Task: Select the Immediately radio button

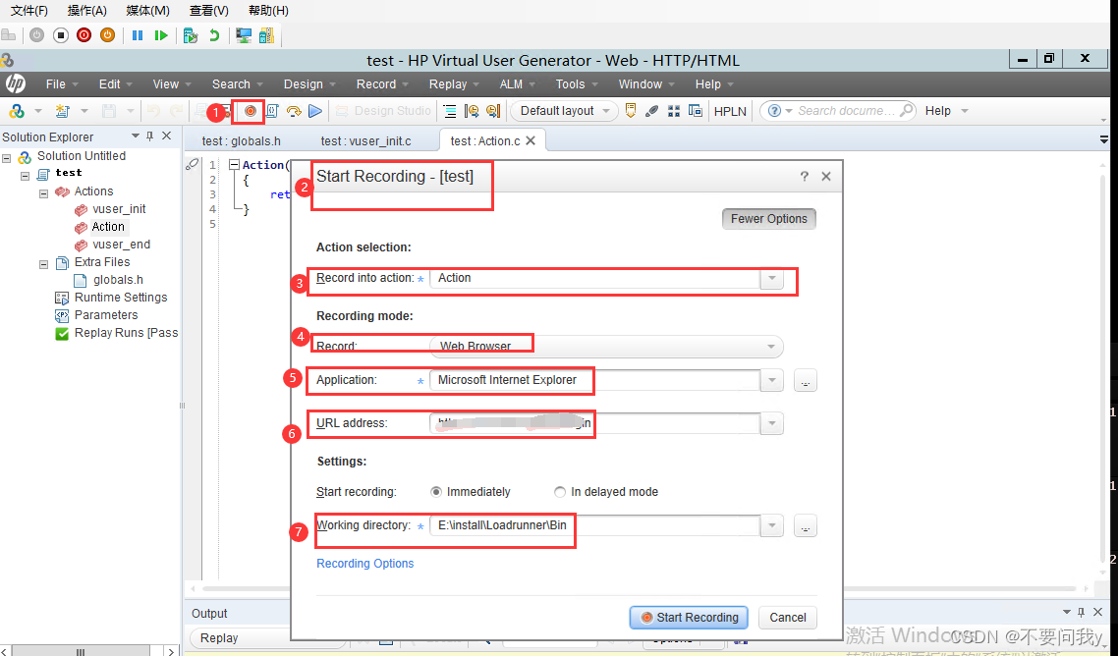Action: point(436,492)
